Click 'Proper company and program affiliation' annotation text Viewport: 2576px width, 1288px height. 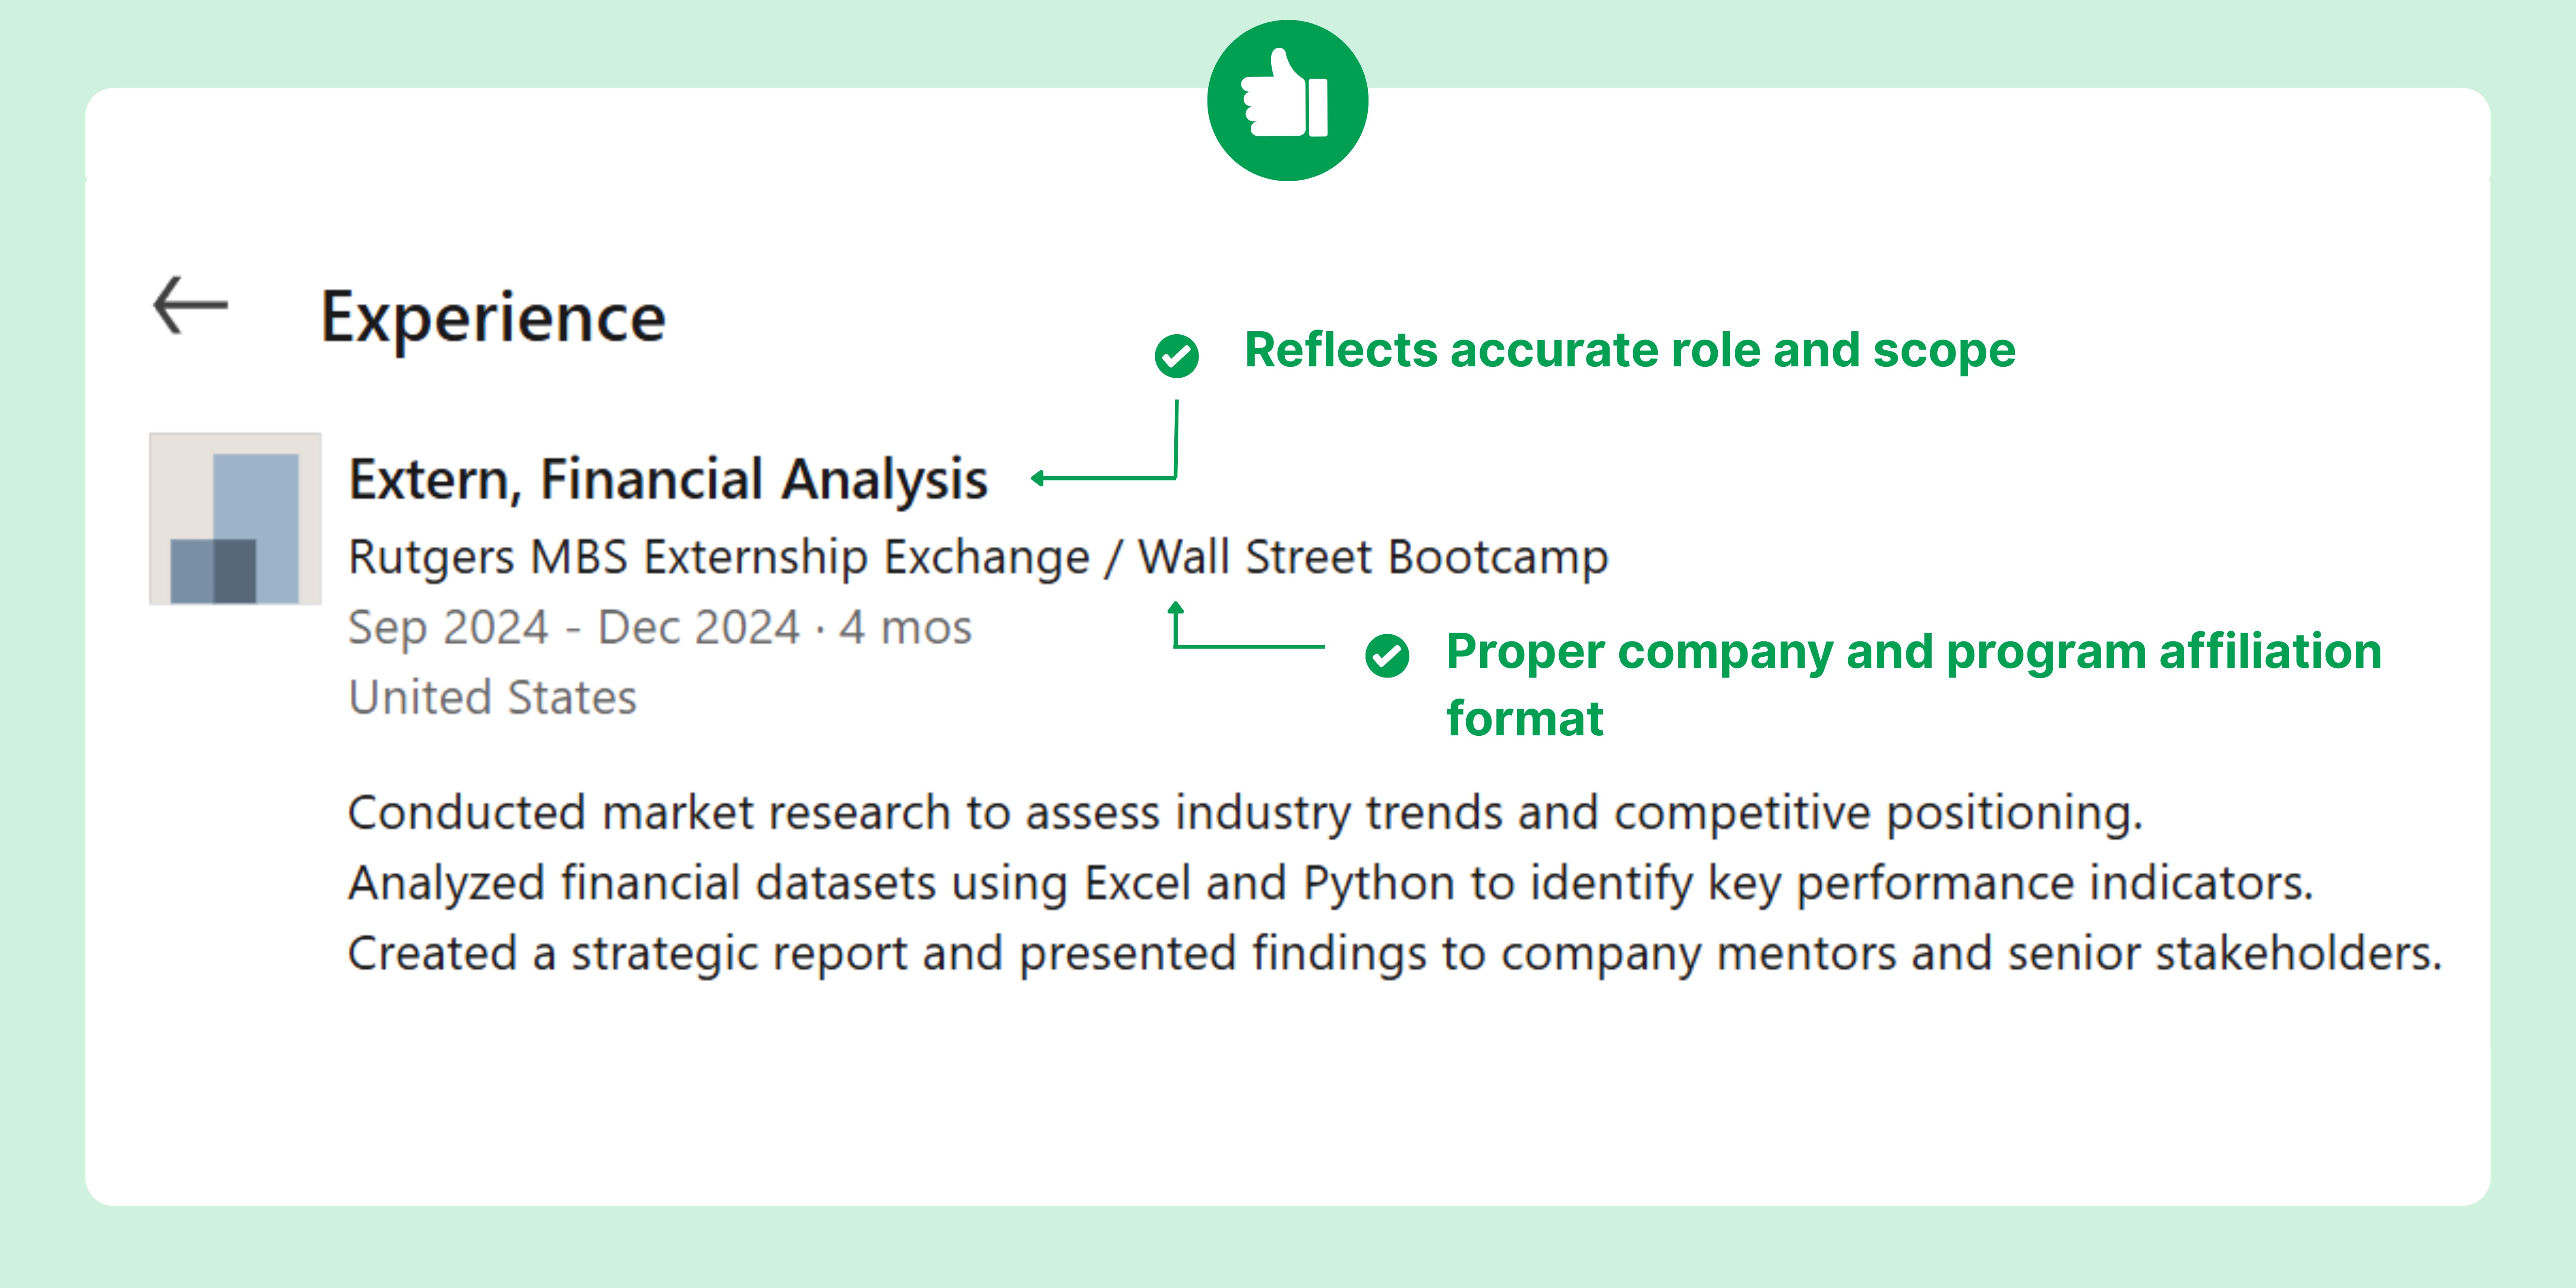click(x=1913, y=651)
